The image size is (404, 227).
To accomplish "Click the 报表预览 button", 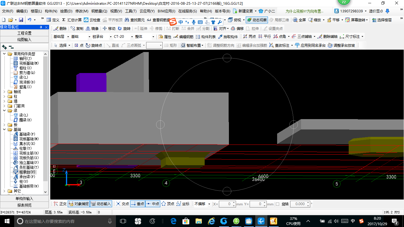I will [x=25, y=205].
